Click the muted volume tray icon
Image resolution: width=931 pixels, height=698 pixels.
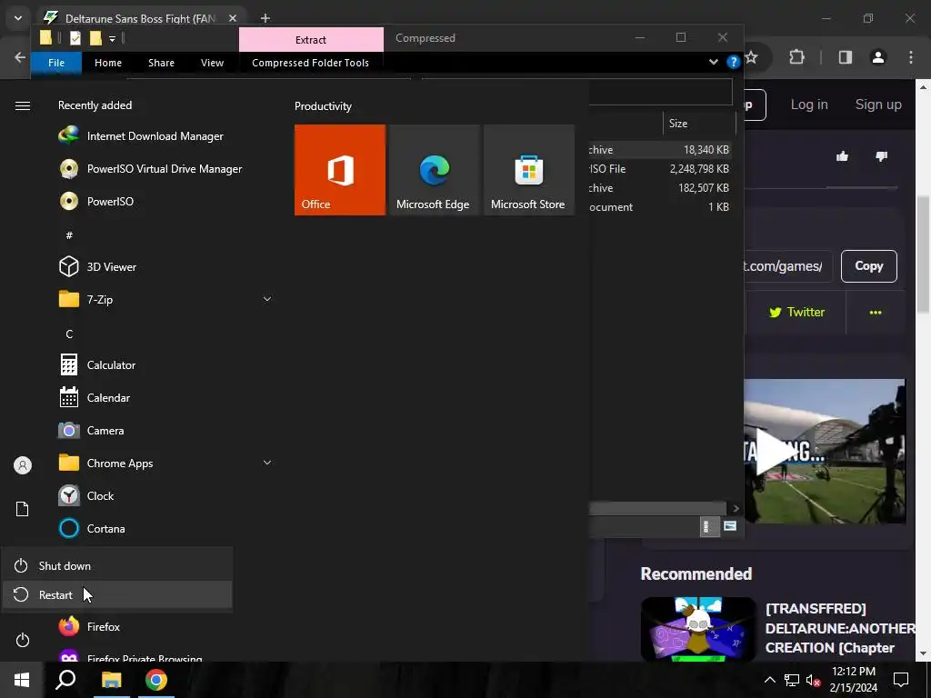pos(813,680)
